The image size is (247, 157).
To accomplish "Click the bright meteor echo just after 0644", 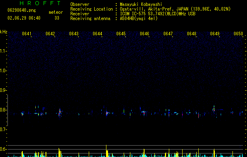I will [x=107, y=113].
